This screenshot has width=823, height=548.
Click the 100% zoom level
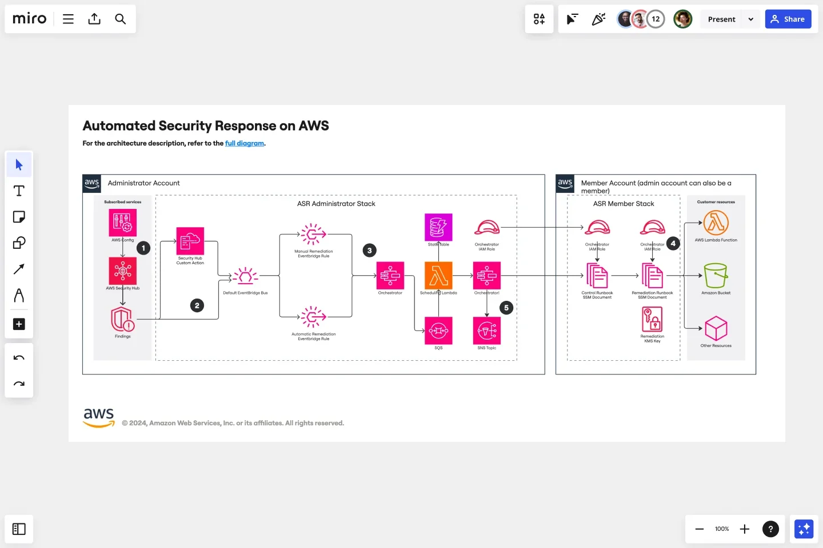pyautogui.click(x=722, y=529)
